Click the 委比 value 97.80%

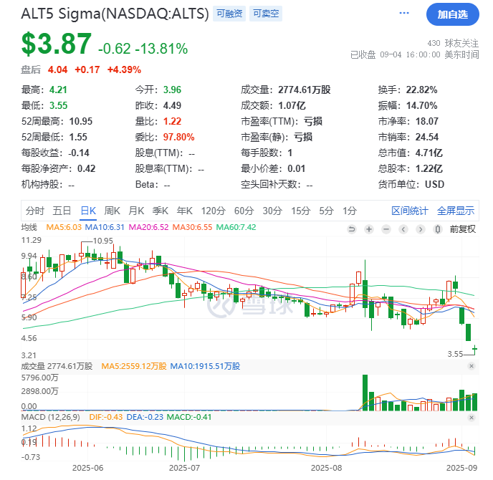coord(178,137)
